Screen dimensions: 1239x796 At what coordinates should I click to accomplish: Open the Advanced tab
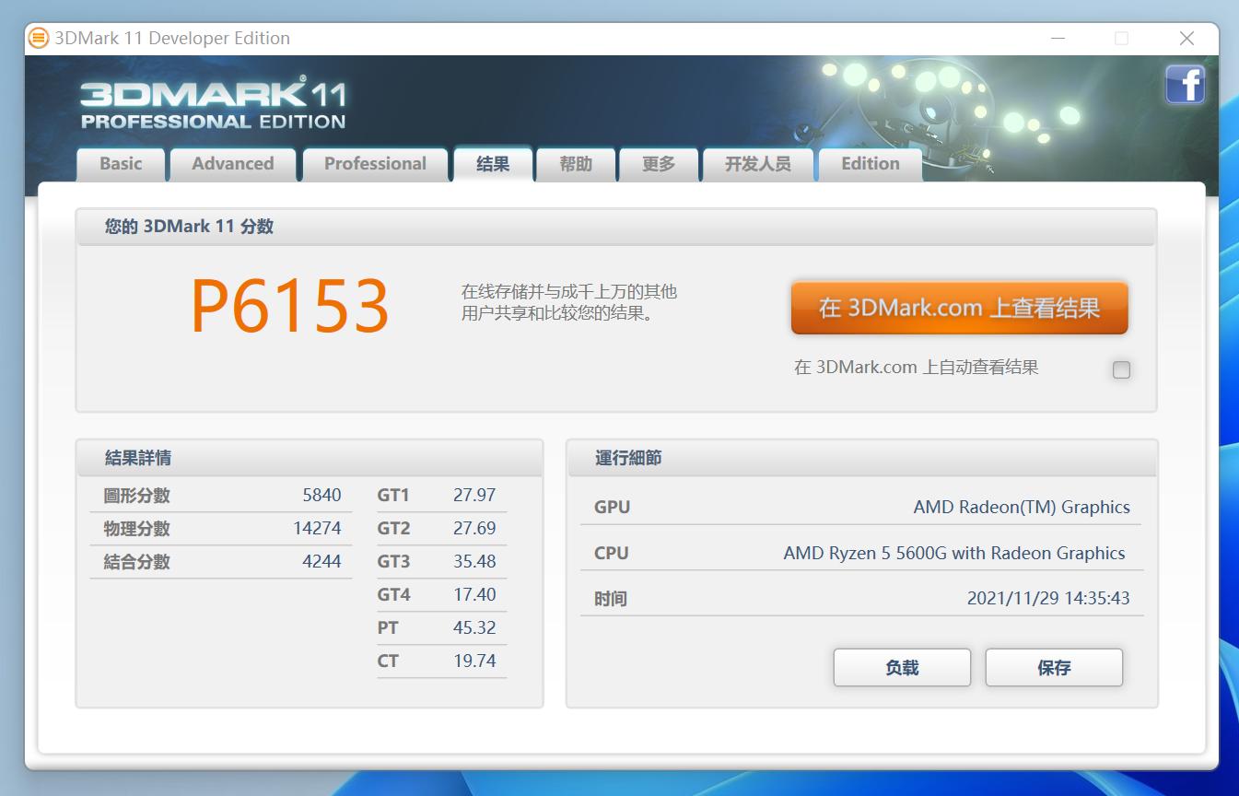(x=233, y=164)
